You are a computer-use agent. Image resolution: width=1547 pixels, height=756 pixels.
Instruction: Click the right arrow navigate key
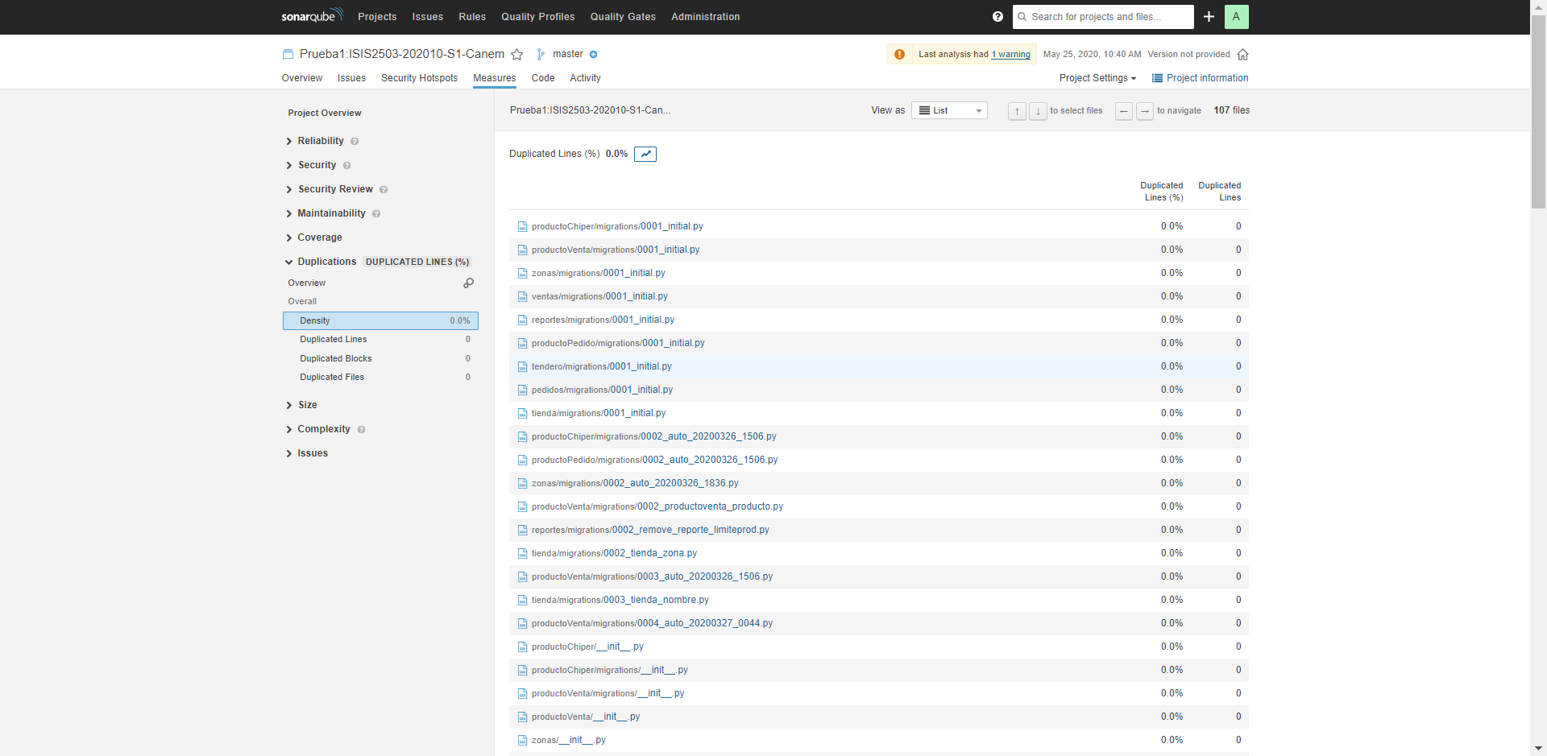click(1144, 111)
